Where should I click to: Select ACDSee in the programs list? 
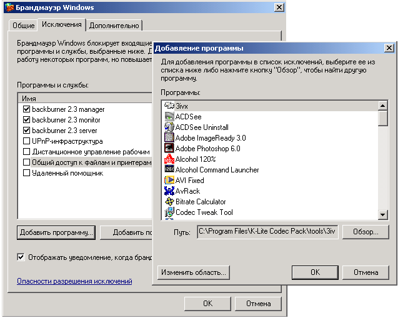click(271, 116)
